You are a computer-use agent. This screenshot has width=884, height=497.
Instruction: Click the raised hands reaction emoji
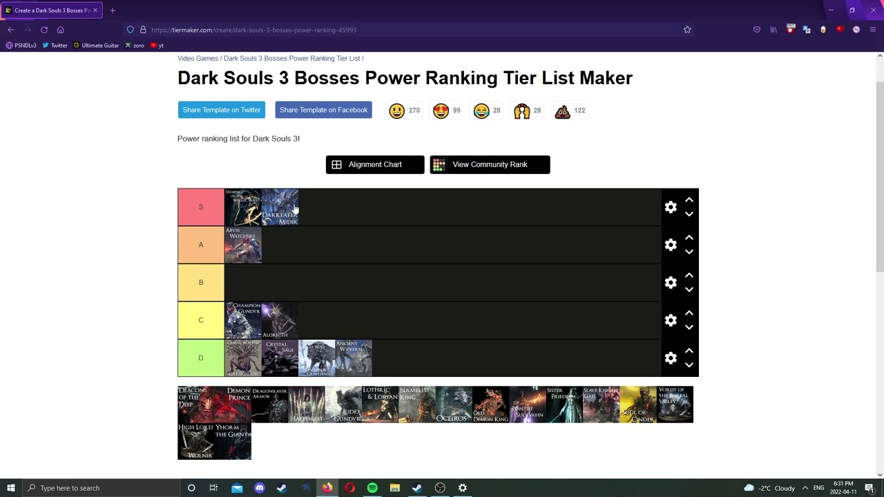(x=522, y=110)
